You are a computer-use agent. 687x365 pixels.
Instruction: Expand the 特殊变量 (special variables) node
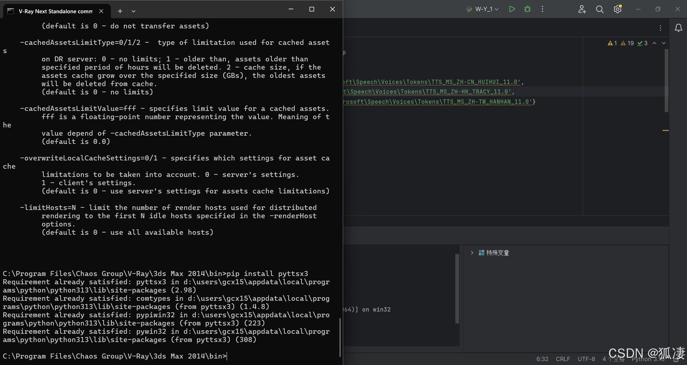coord(473,253)
